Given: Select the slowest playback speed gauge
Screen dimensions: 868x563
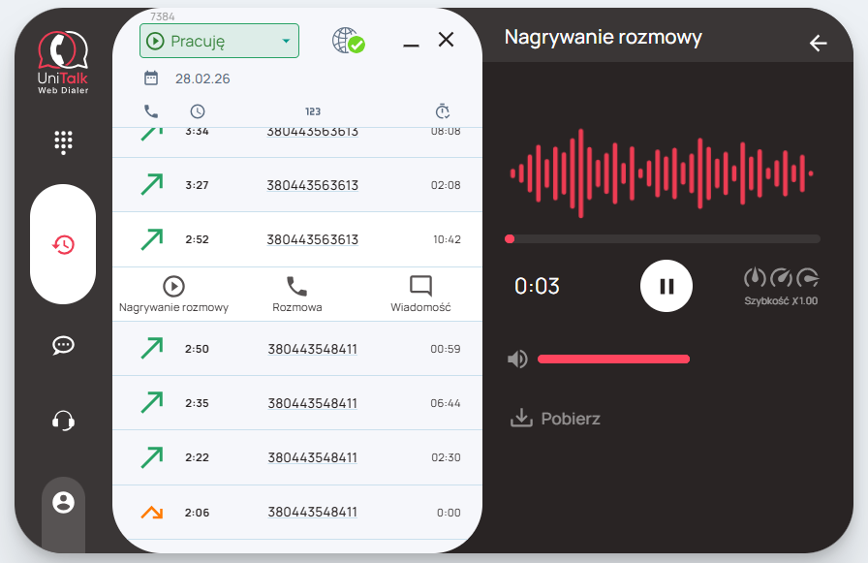Looking at the screenshot, I should point(755,278).
